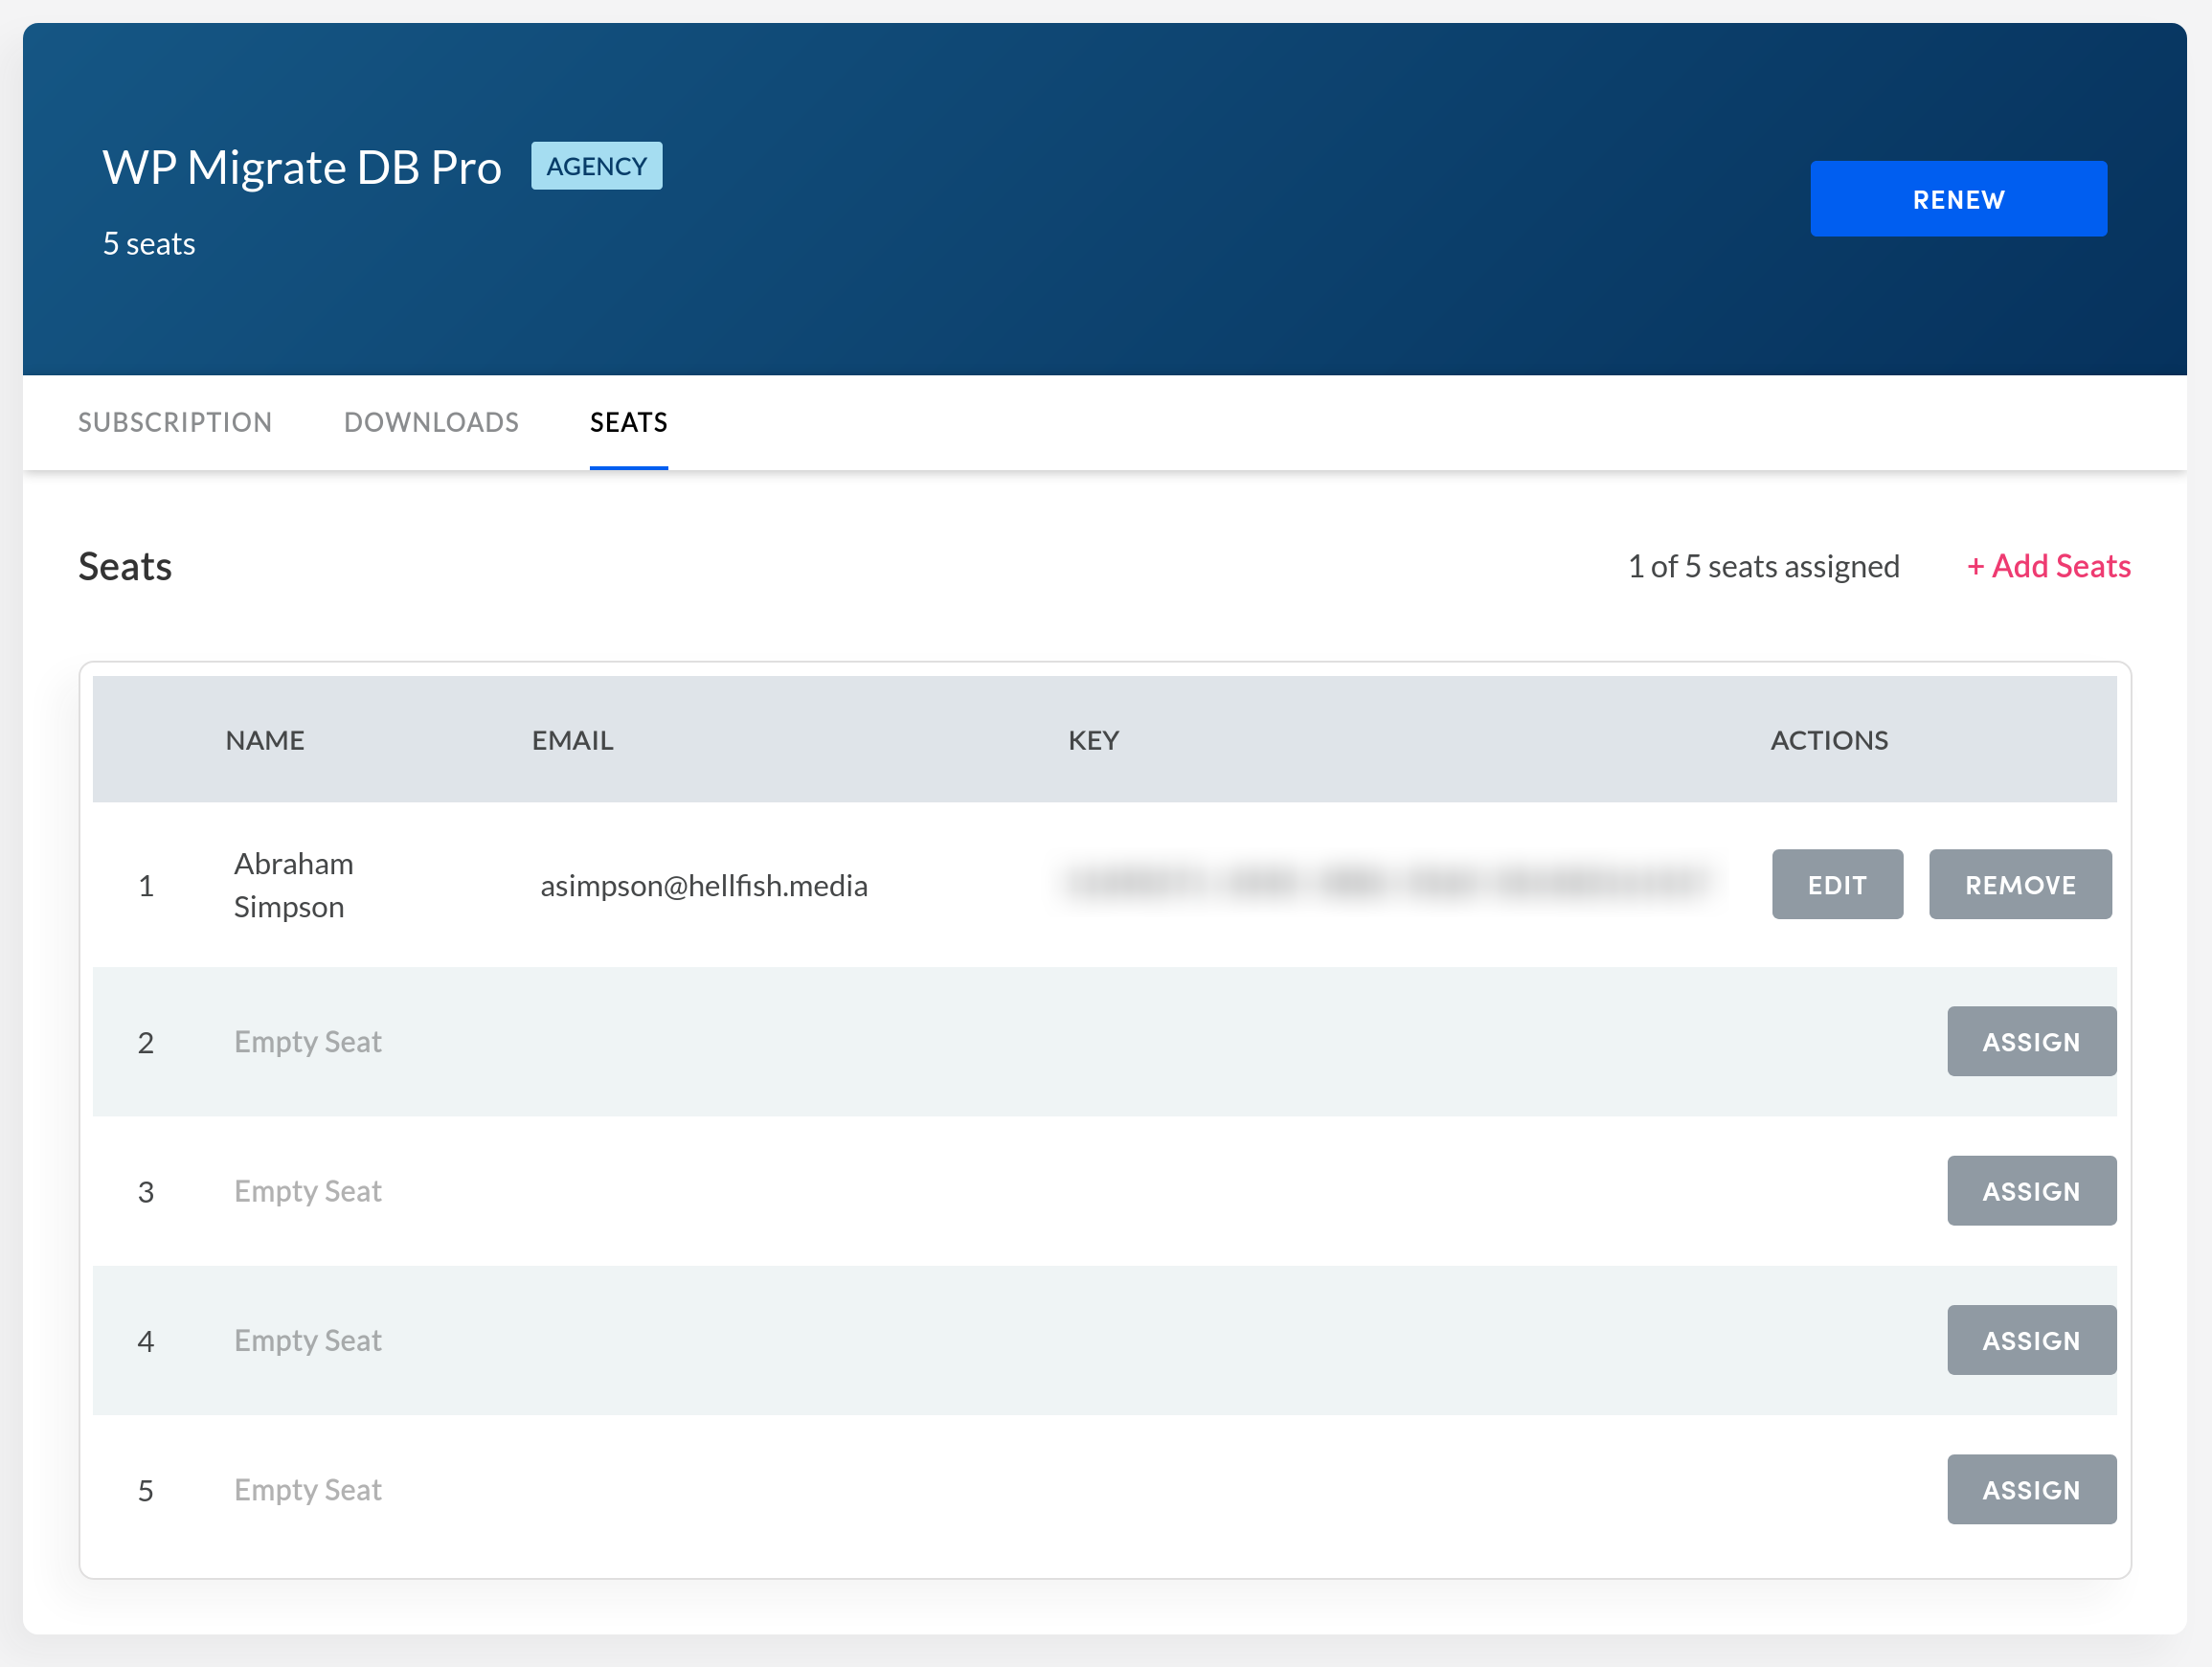Click the '1 of 5 seats assigned' text
Image resolution: width=2212 pixels, height=1667 pixels.
(x=1763, y=566)
